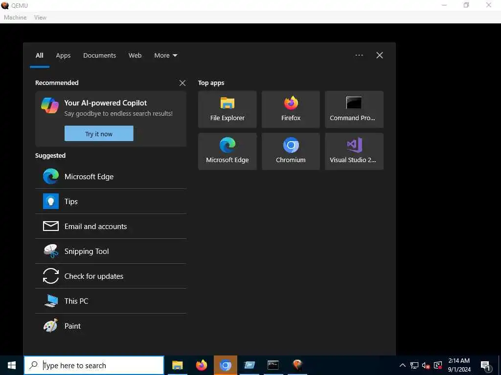Open Tips from Suggested list
The image size is (501, 375).
click(x=111, y=201)
